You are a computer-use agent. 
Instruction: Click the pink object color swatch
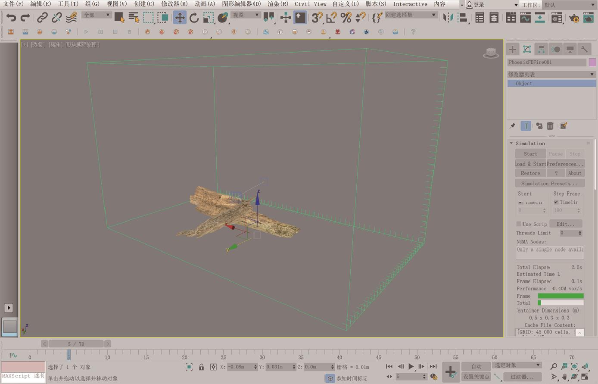coord(592,62)
